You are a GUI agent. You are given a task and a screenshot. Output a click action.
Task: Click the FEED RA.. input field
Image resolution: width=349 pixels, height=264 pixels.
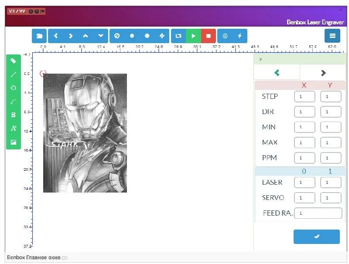tap(318, 213)
